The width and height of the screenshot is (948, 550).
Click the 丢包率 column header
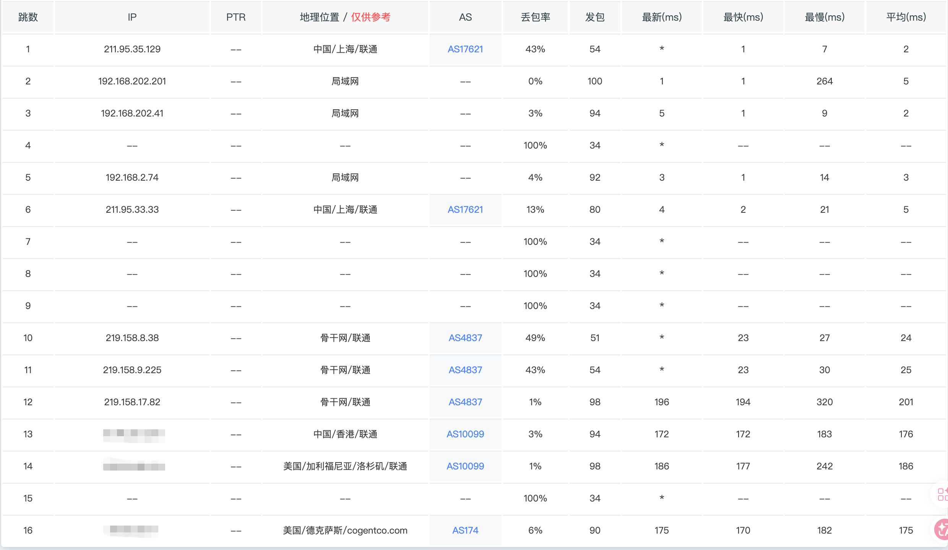[535, 17]
